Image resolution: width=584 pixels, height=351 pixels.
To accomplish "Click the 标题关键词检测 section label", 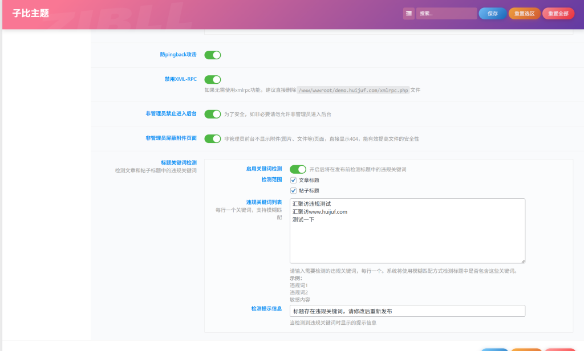I will pos(179,162).
